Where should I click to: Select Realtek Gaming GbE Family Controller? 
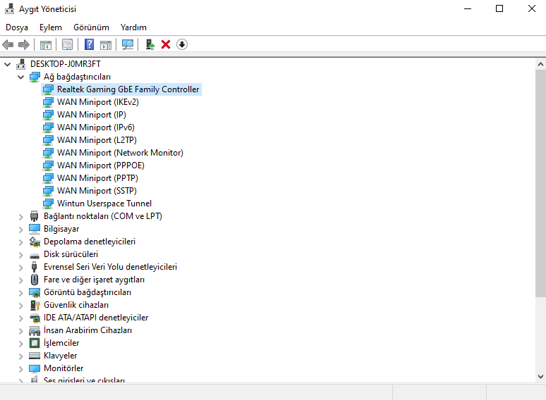[128, 89]
